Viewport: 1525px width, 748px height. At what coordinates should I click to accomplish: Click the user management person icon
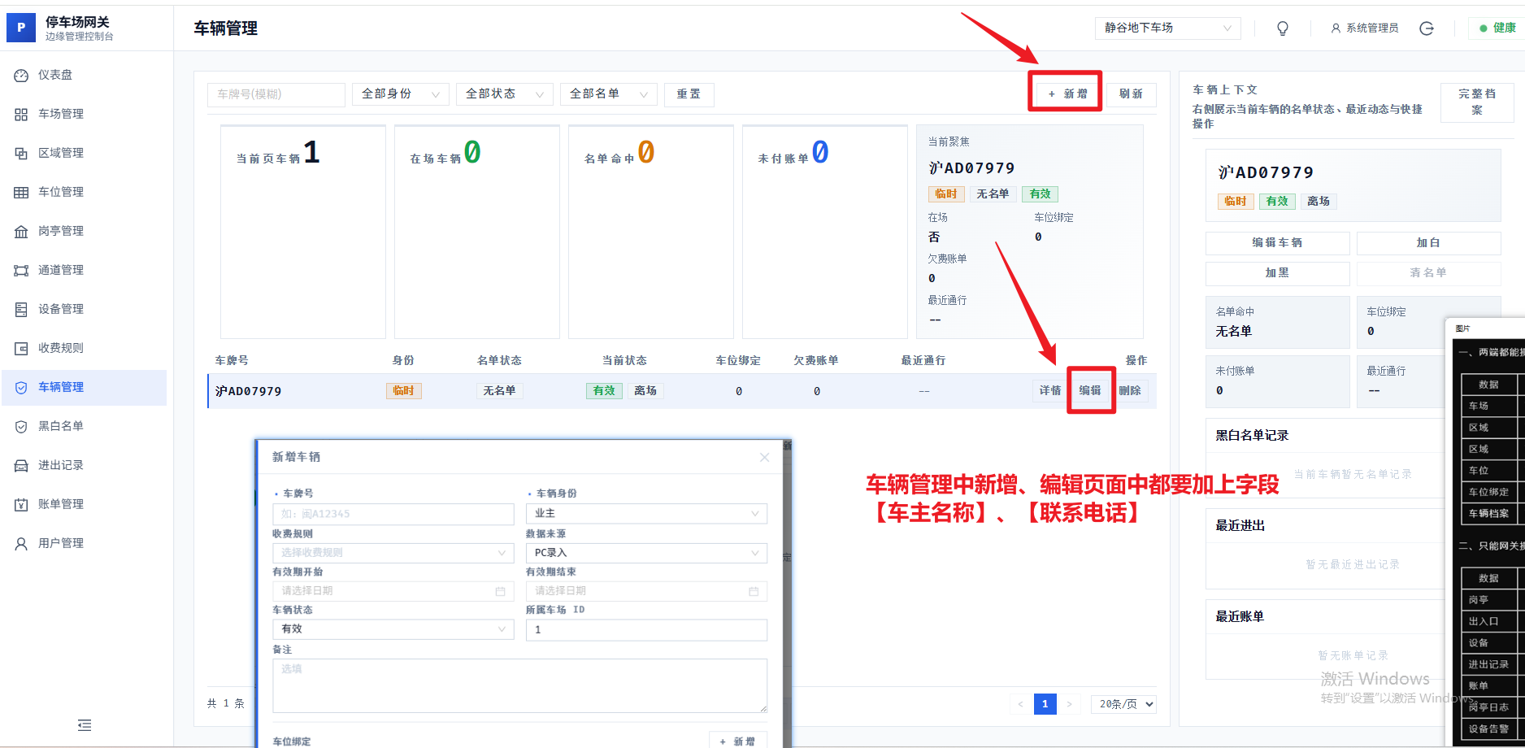pyautogui.click(x=21, y=543)
